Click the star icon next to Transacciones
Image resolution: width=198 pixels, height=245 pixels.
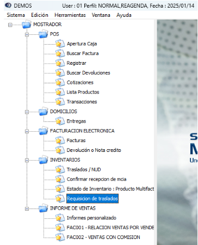point(60,102)
